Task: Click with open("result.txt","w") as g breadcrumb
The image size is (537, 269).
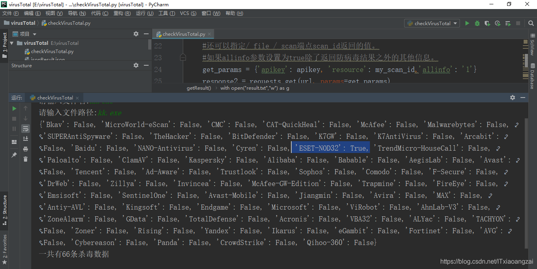Action: [255, 88]
